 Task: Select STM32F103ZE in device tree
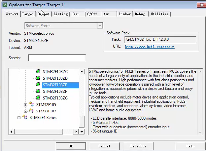pyautogui.click(x=60, y=85)
